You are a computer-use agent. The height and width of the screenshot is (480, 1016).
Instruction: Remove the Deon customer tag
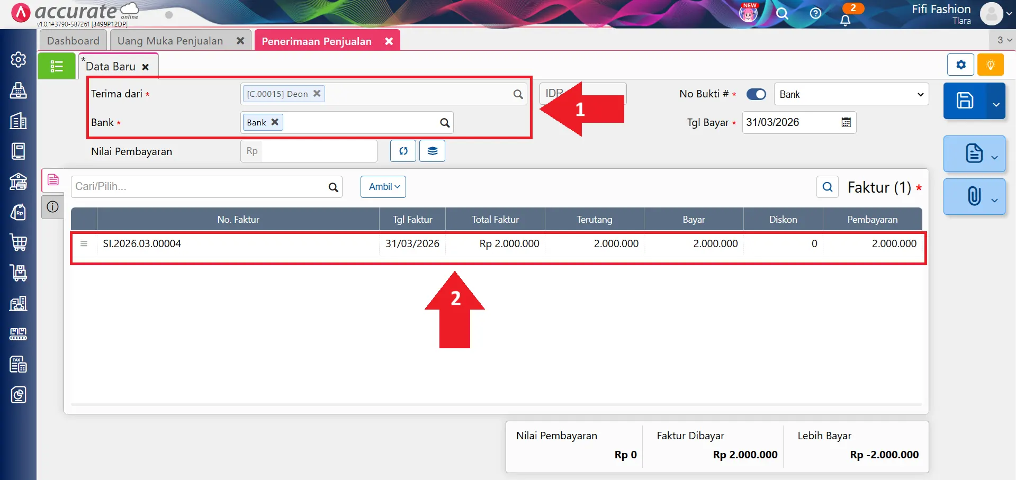[x=317, y=94]
